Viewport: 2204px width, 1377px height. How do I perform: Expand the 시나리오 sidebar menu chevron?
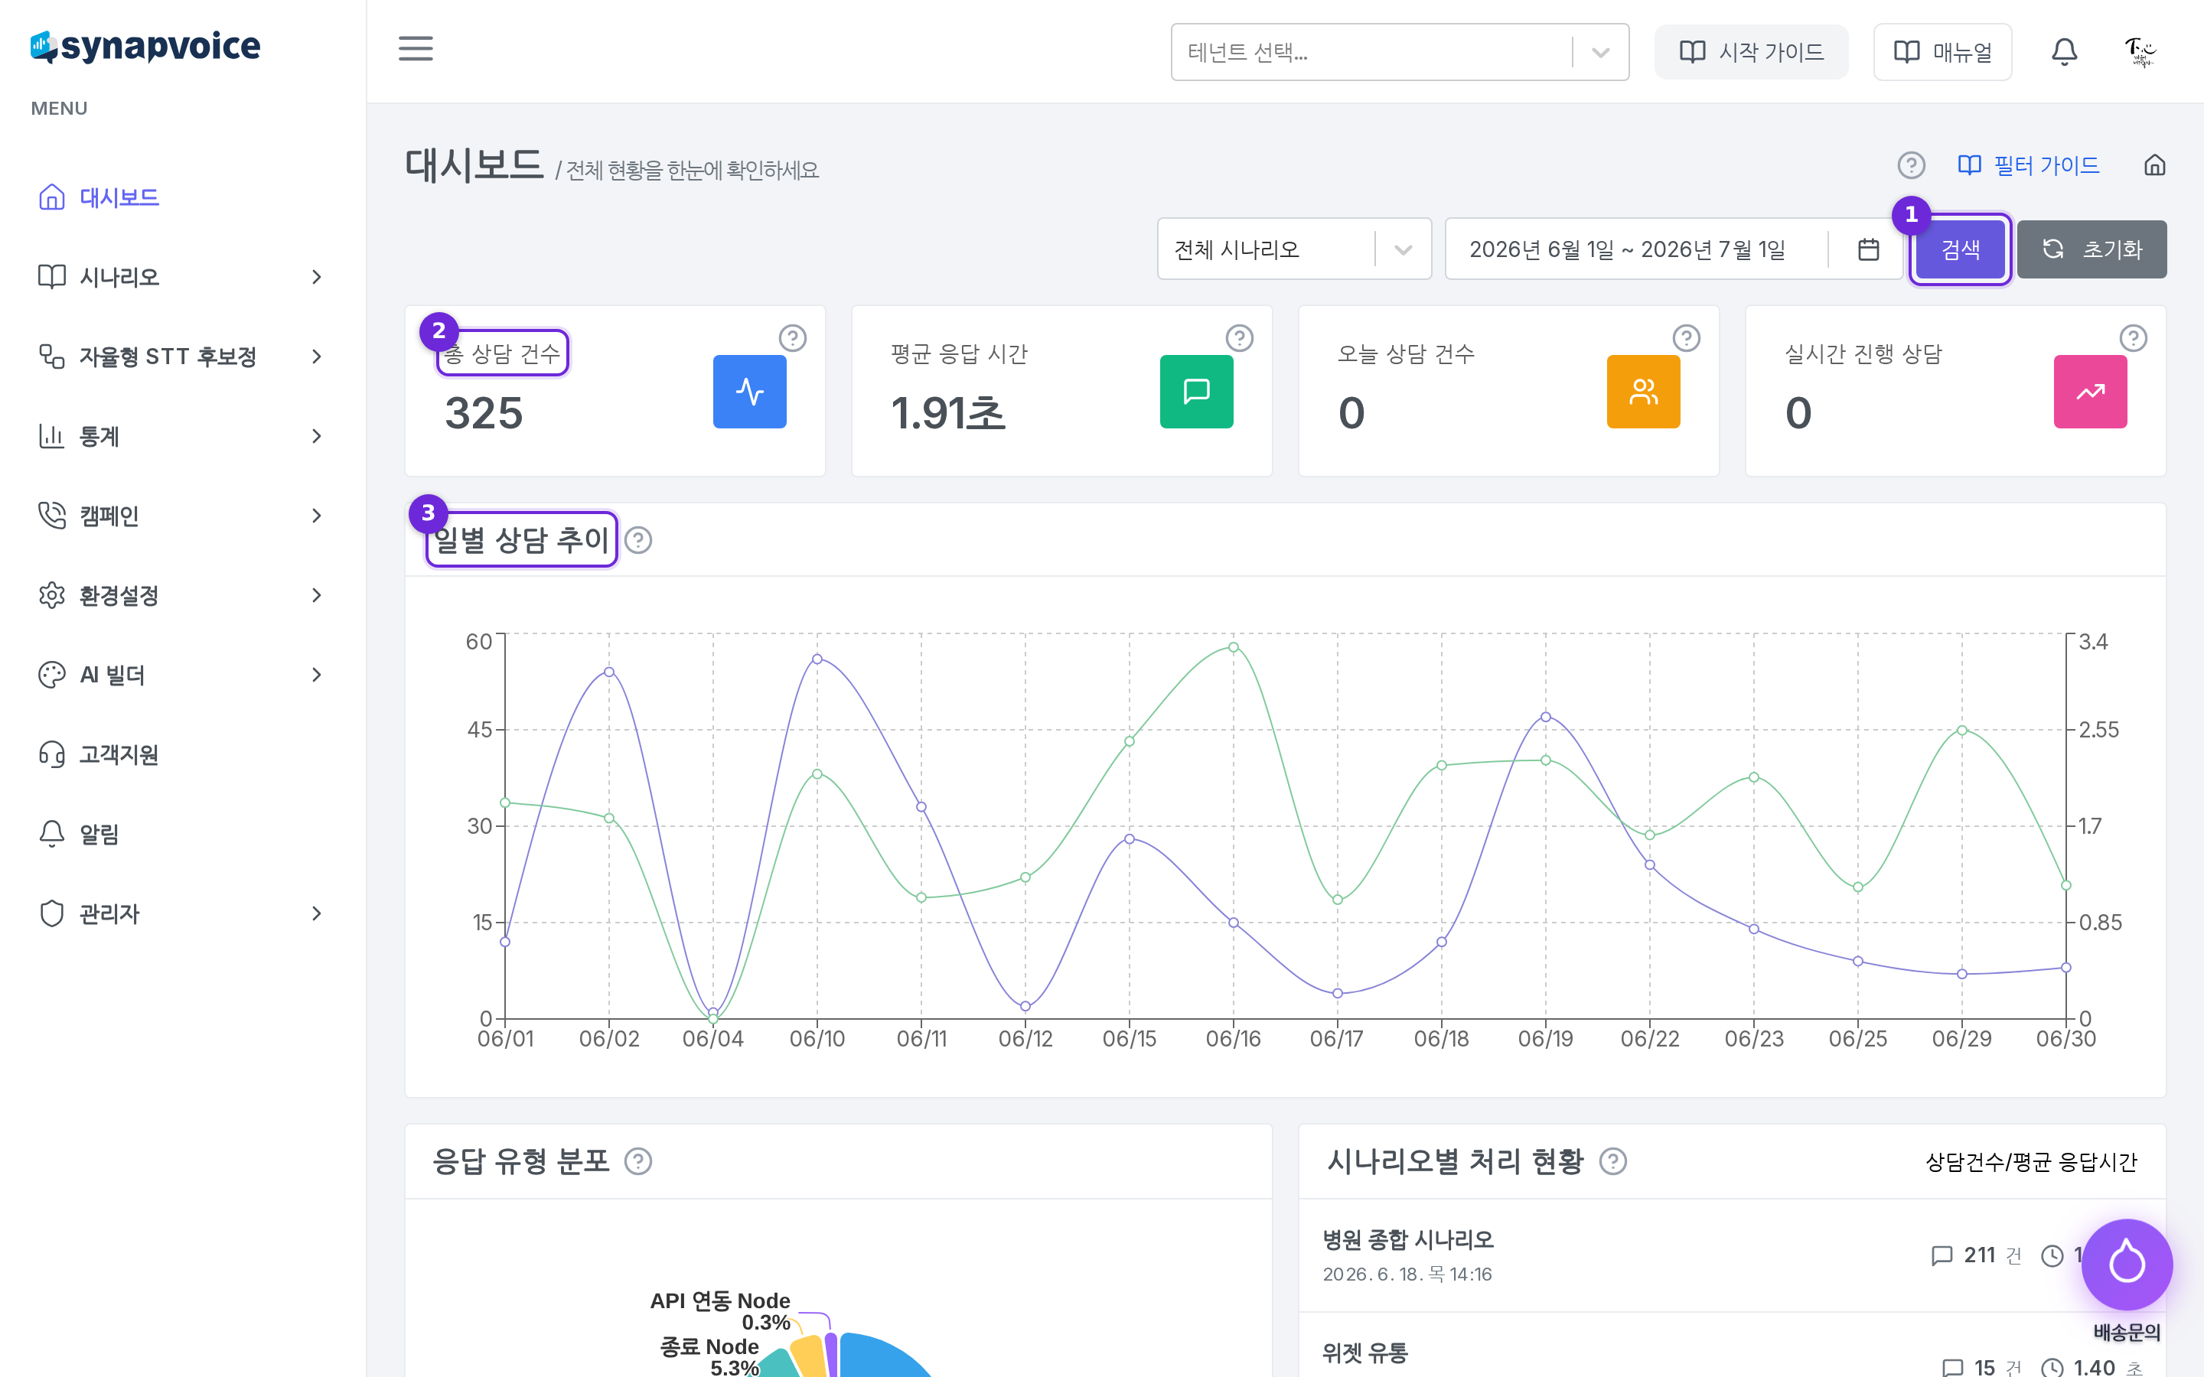pos(317,277)
